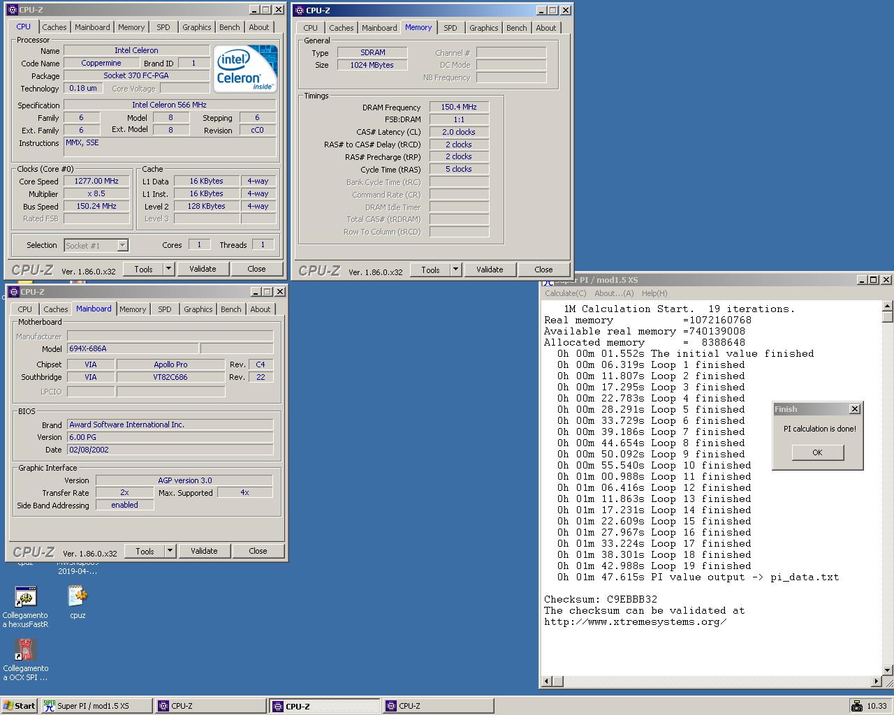Click CPU-Z title icon in Mainboard window
The height and width of the screenshot is (715, 894).
13,292
